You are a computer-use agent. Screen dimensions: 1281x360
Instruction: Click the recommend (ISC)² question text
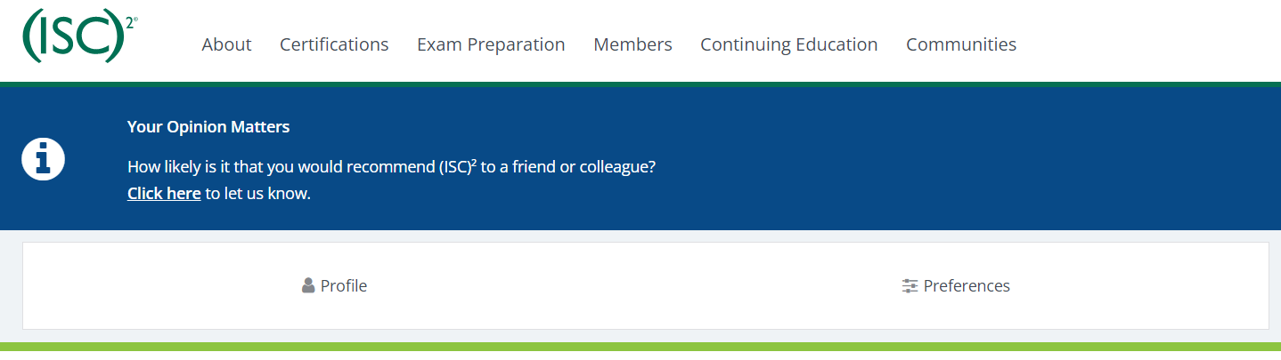tap(392, 167)
